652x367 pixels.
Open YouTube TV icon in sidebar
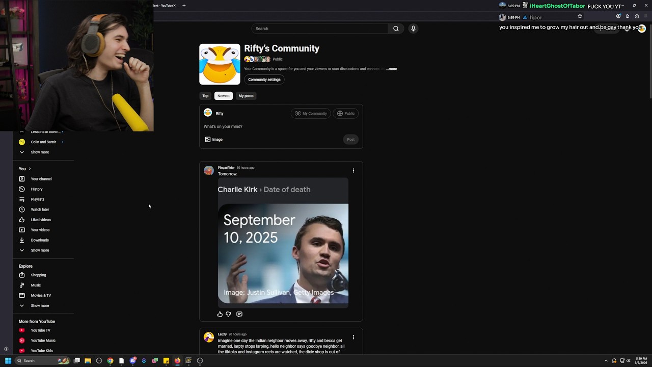tap(22, 330)
